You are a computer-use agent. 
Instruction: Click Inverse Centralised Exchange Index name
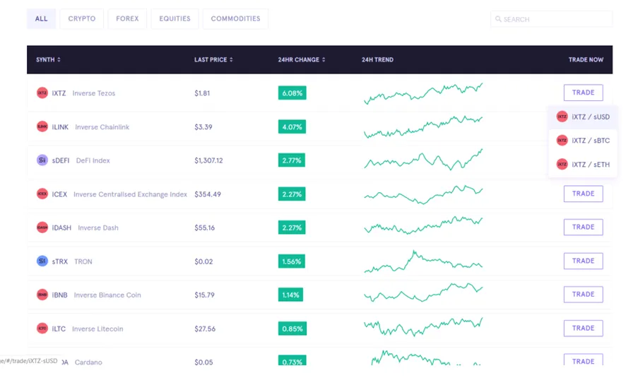pyautogui.click(x=130, y=194)
